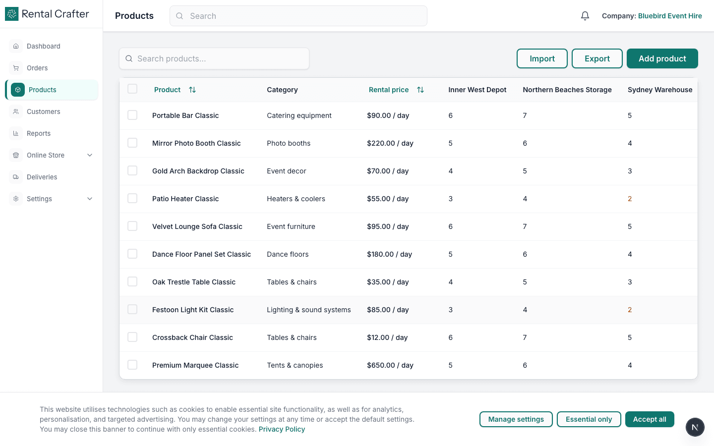
Task: Open Deliveries in sidebar
Action: [x=52, y=177]
